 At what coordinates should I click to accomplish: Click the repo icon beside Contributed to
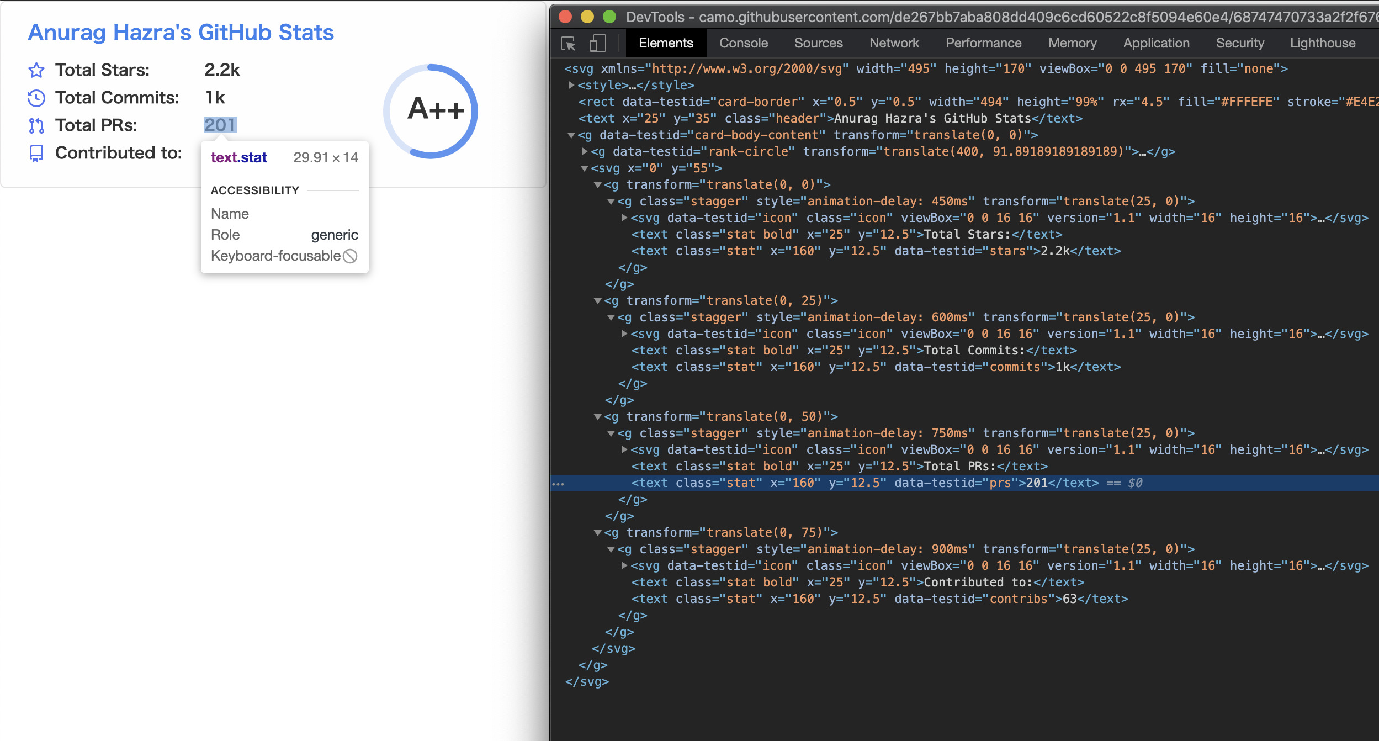pos(36,154)
